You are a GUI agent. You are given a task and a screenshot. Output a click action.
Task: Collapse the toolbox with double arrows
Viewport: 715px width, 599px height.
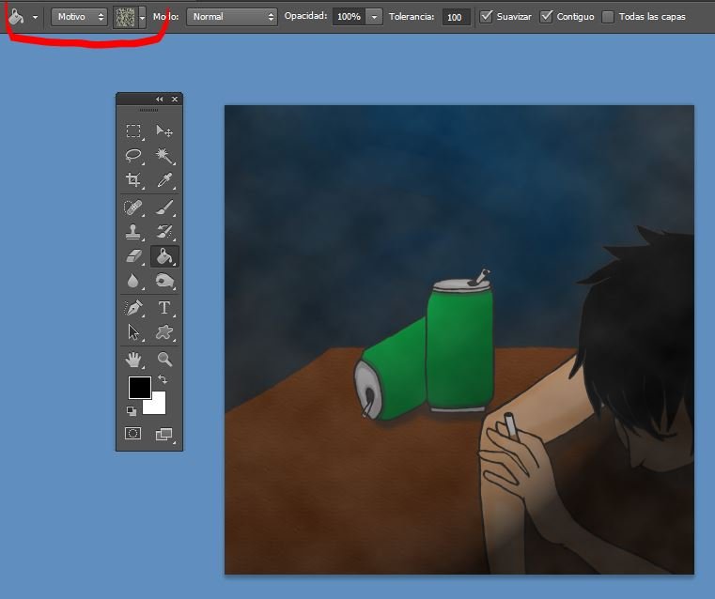coord(159,99)
